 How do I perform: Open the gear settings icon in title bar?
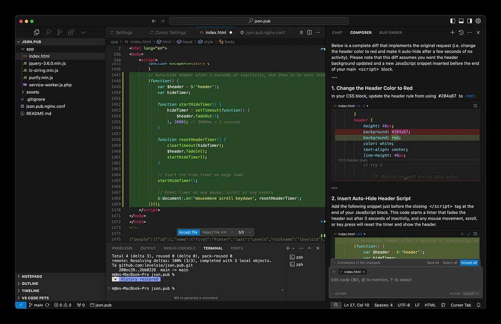478,21
